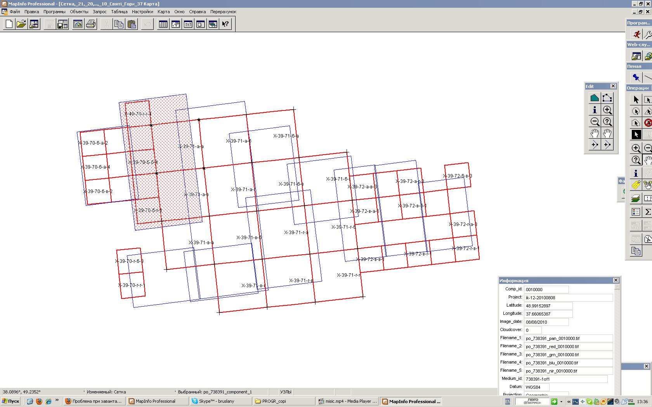
Task: Open the Перерахунок menu
Action: pyautogui.click(x=223, y=12)
